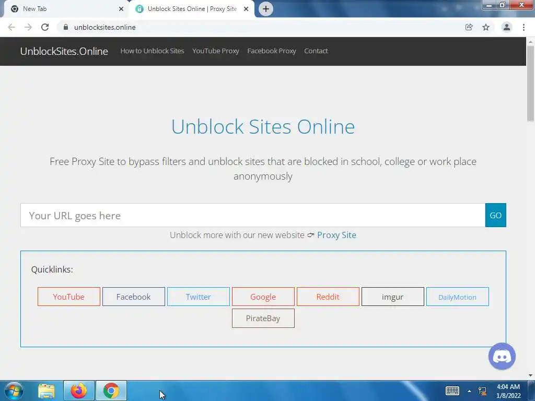
Task: Open a new tab with the plus button
Action: pos(266,9)
